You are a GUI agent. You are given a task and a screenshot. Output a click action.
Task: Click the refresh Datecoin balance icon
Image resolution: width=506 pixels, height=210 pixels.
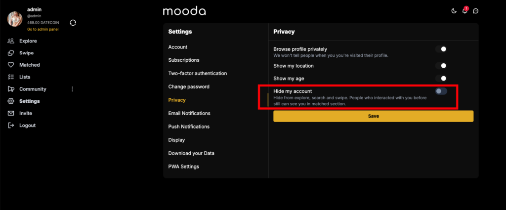coord(73,22)
